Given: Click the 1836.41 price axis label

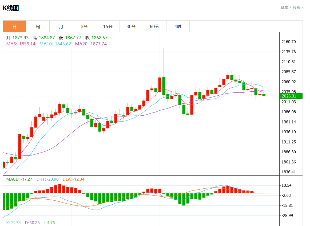Looking at the screenshot, I should point(289,172).
